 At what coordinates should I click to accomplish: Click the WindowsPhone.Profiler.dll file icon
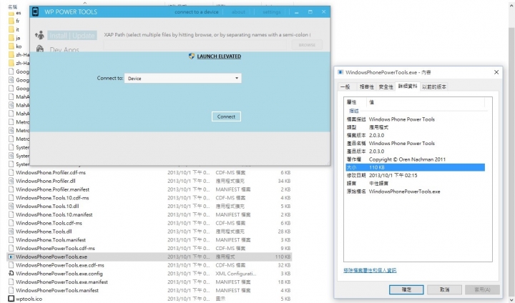11,181
